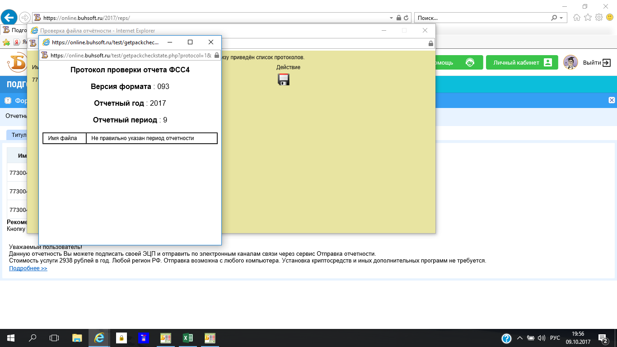Switch keyboard language via РУС indicator
Image resolution: width=617 pixels, height=347 pixels.
555,338
